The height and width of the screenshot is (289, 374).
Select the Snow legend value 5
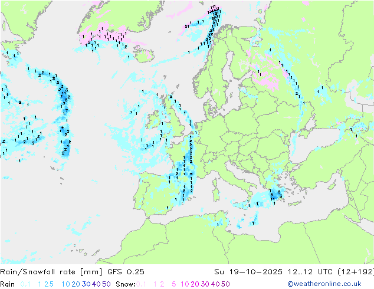(x=174, y=284)
